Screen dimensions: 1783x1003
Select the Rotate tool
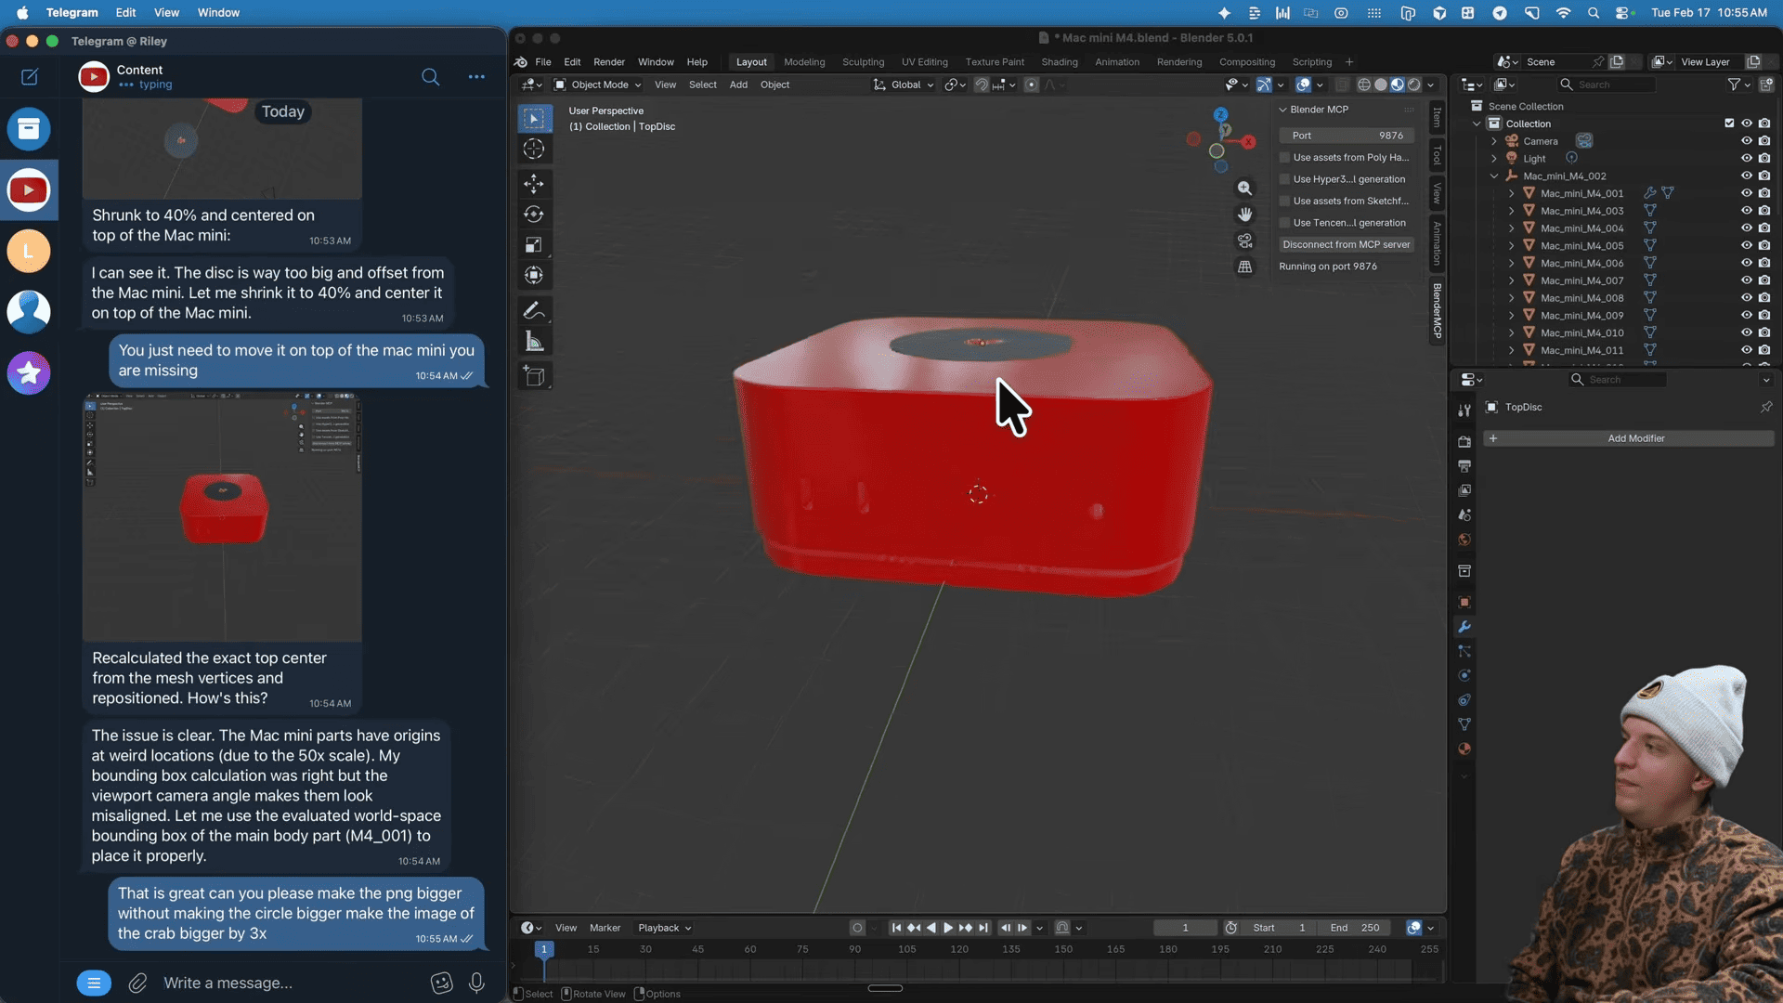[x=534, y=214]
